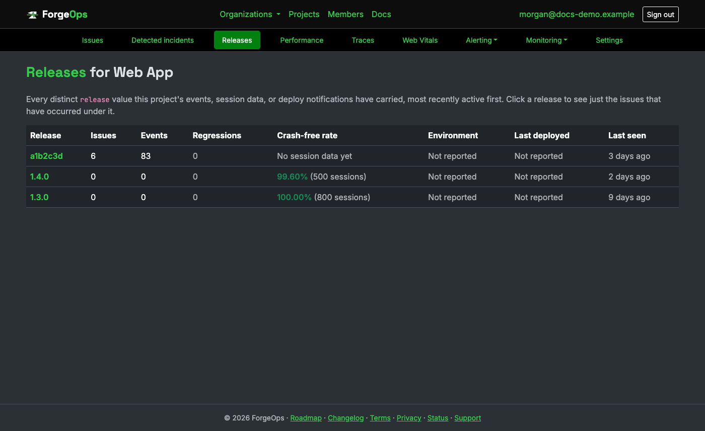Click the ForgeOps logo icon
The image size is (705, 431).
click(x=32, y=15)
